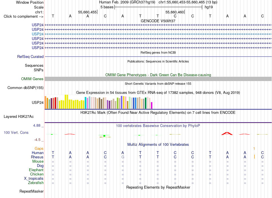Select the X_tropicalis alignment row label

[34, 179]
